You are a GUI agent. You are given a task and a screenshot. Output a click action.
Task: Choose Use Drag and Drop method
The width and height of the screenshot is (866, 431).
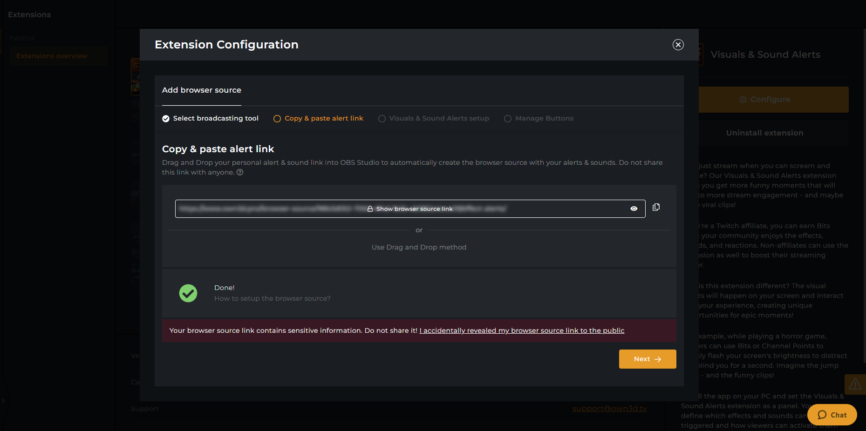pos(419,247)
